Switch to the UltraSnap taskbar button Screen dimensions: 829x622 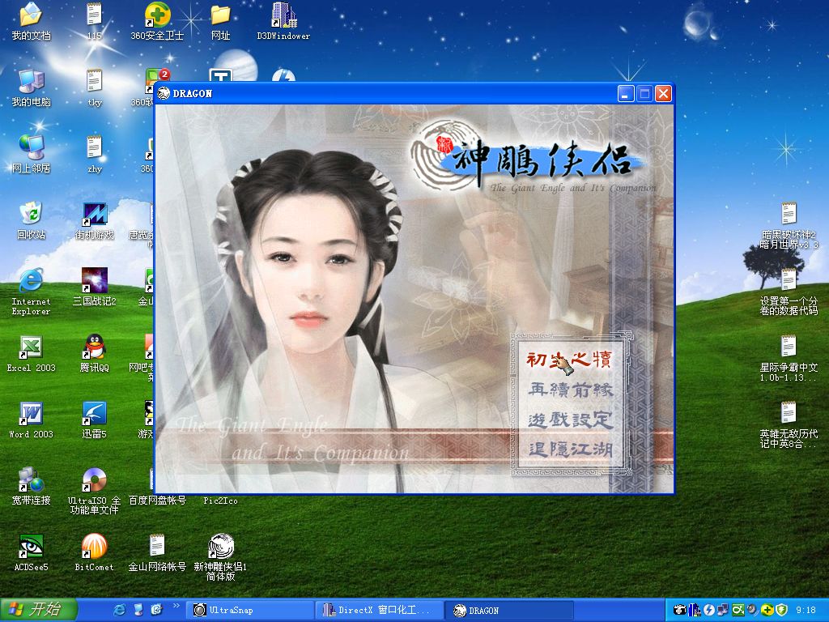pyautogui.click(x=251, y=611)
